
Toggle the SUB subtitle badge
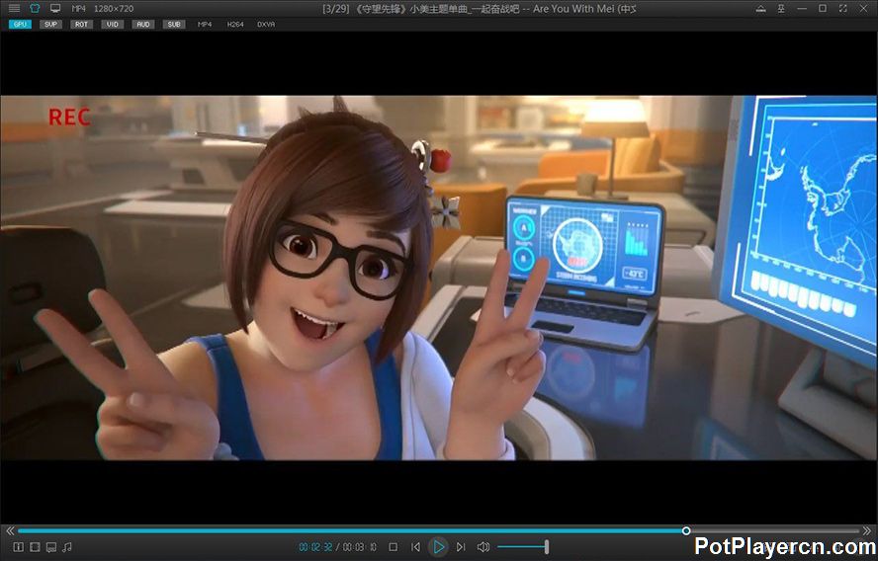(174, 25)
